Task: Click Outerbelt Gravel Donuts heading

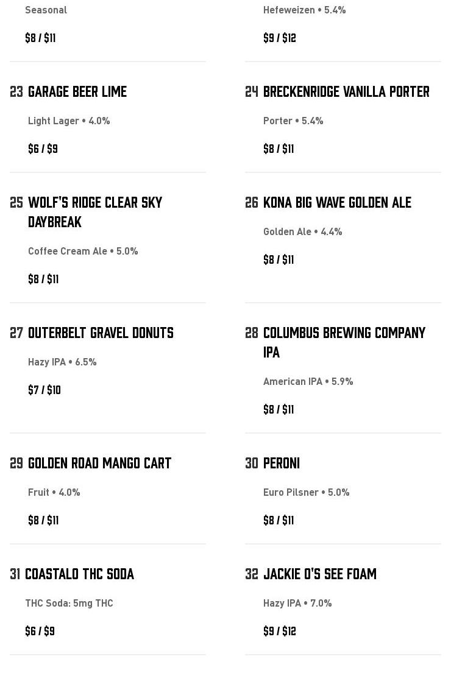Action: click(101, 333)
